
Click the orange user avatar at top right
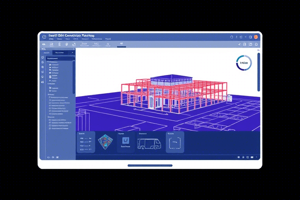(256, 37)
